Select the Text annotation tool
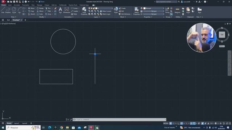The width and height of the screenshot is (232, 130). 61,10
